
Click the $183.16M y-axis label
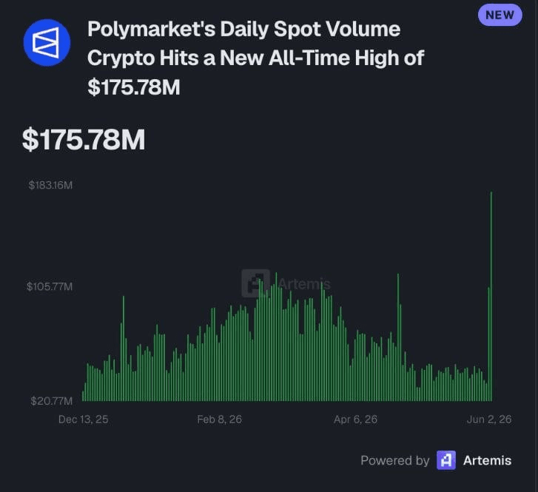pyautogui.click(x=51, y=185)
